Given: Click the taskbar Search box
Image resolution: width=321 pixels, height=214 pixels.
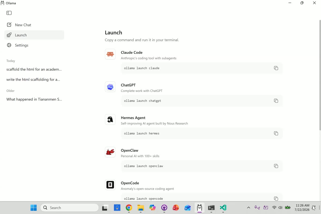Looking at the screenshot, I should click(x=70, y=208).
